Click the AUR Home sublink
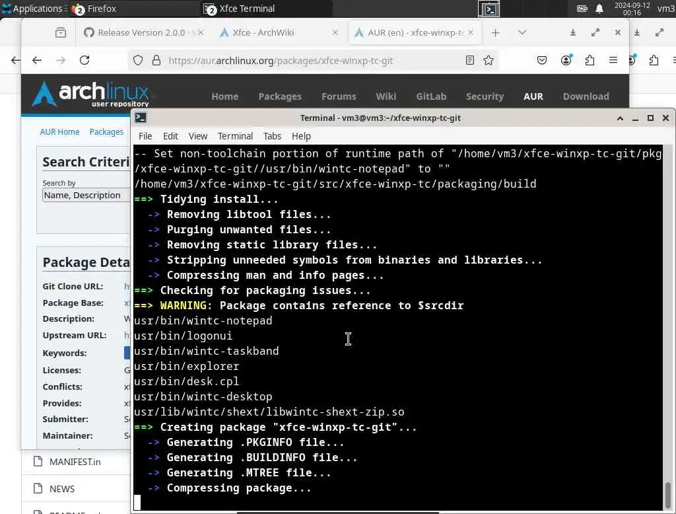Image resolution: width=676 pixels, height=514 pixels. 59,132
